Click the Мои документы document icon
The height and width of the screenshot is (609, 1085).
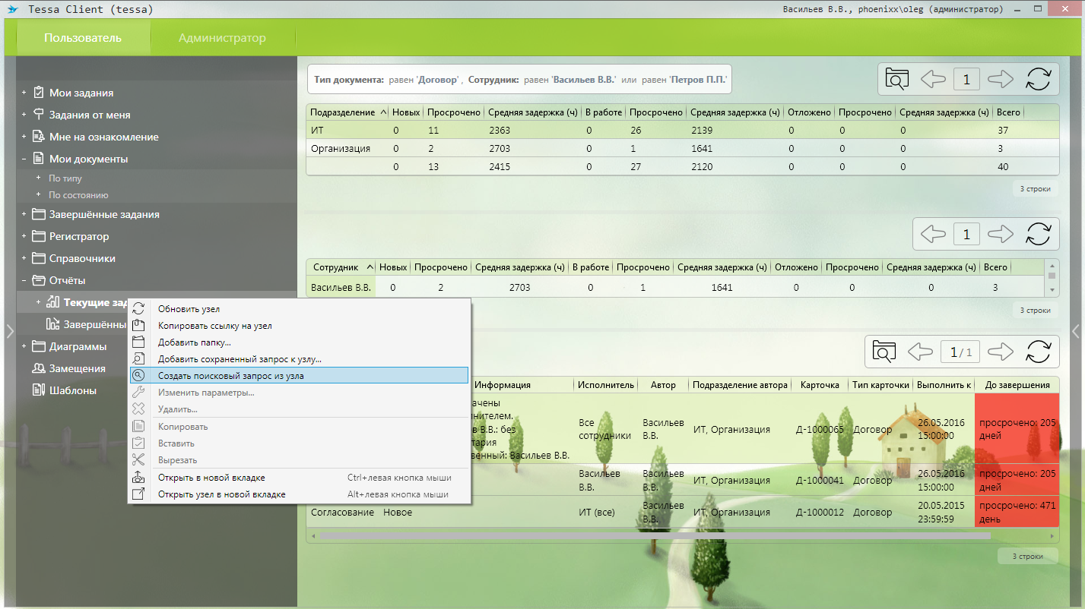click(x=39, y=159)
